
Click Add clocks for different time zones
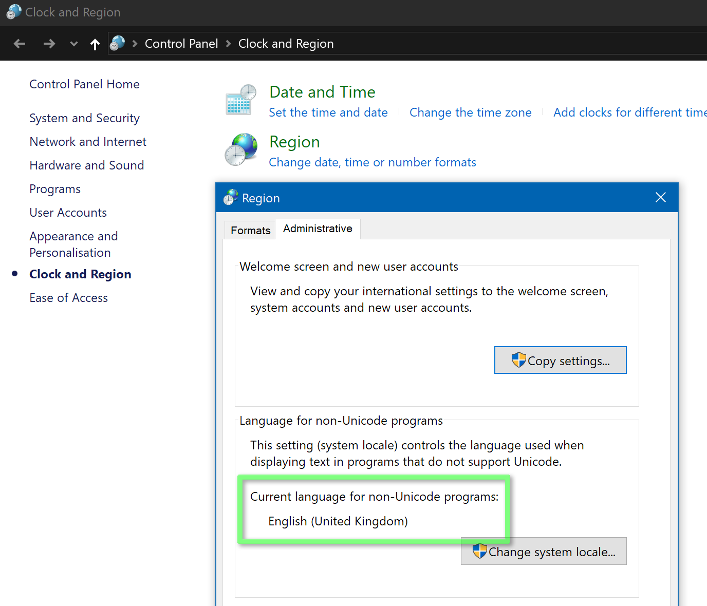pyautogui.click(x=630, y=112)
